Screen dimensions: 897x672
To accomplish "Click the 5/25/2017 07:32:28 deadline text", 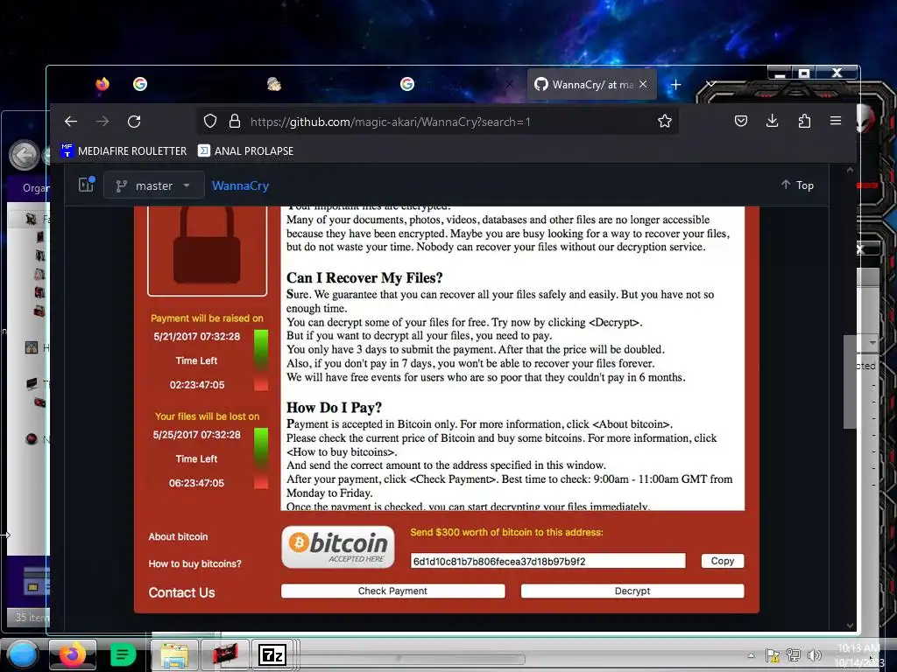I will [x=197, y=435].
